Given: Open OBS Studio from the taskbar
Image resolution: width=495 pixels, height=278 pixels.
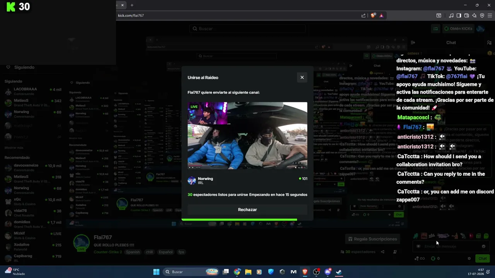Looking at the screenshot, I should (x=316, y=272).
